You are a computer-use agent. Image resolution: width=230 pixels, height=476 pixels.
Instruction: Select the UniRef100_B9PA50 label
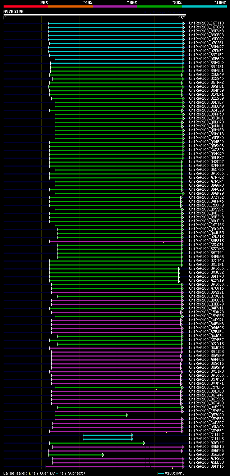click(207, 114)
